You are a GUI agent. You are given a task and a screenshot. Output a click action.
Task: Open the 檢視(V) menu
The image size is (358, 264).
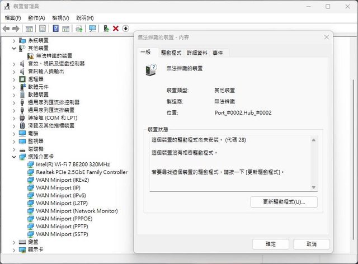pos(60,18)
